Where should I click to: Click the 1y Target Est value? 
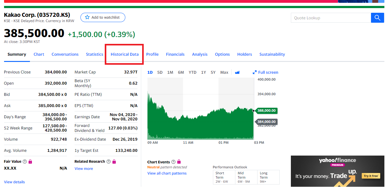point(126,150)
